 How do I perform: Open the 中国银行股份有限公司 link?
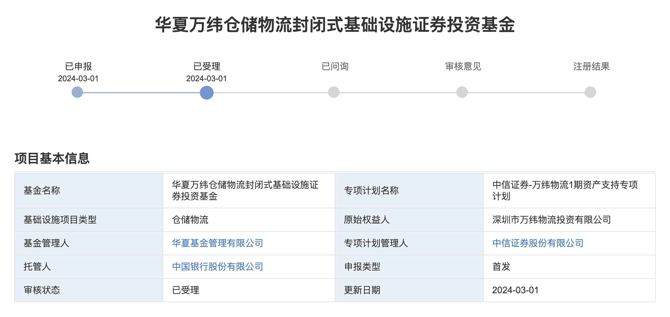(218, 267)
